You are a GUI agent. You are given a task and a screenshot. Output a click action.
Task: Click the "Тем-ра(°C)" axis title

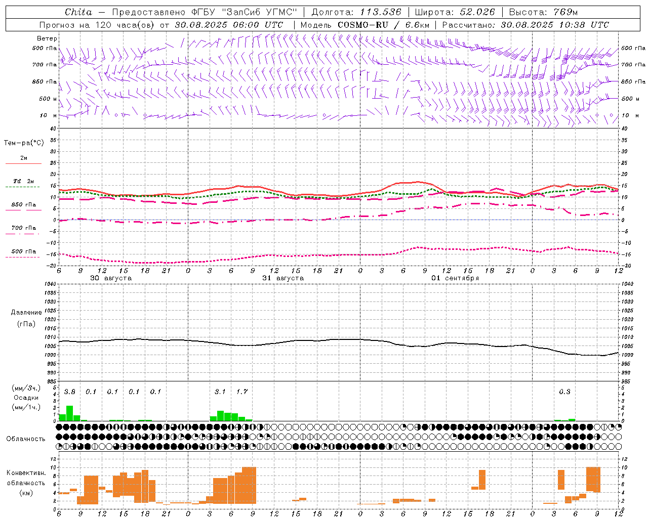(x=24, y=143)
